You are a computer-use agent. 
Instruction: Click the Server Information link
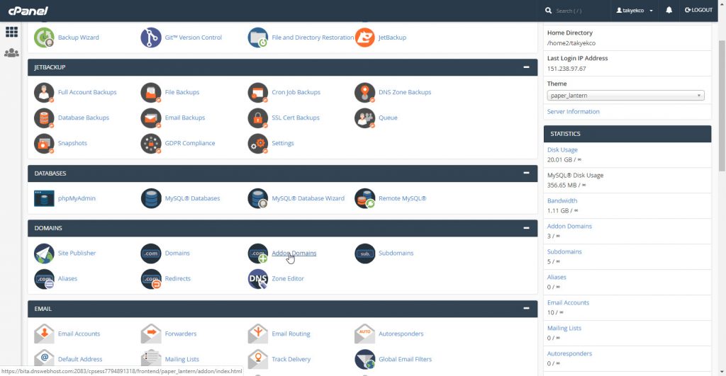(573, 112)
